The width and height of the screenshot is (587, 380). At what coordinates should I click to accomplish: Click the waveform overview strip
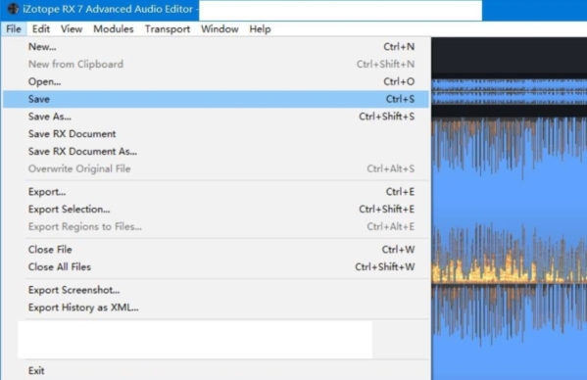(x=510, y=92)
